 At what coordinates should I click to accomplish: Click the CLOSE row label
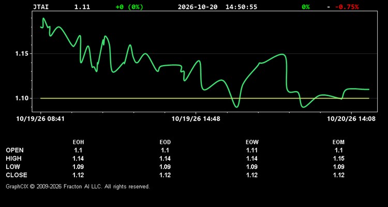[17, 175]
